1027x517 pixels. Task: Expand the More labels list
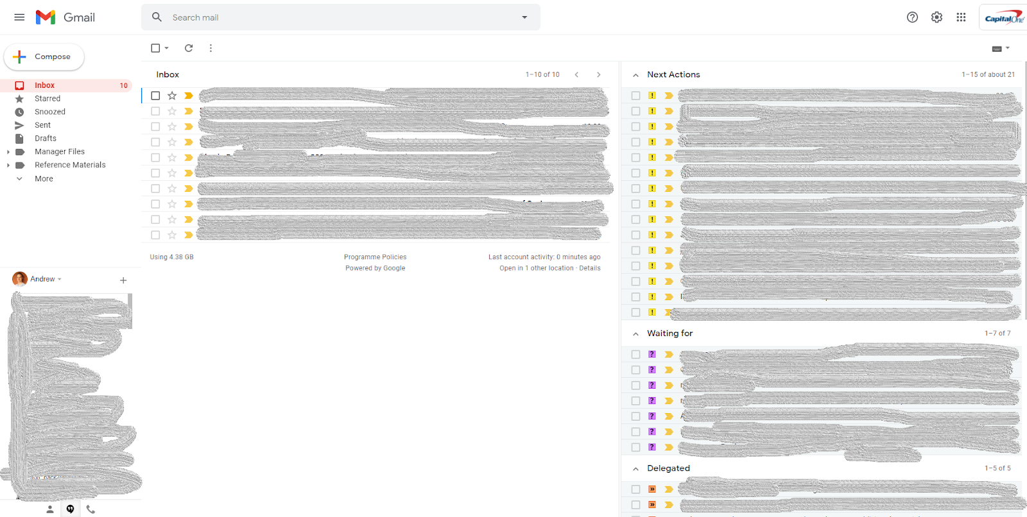[44, 179]
